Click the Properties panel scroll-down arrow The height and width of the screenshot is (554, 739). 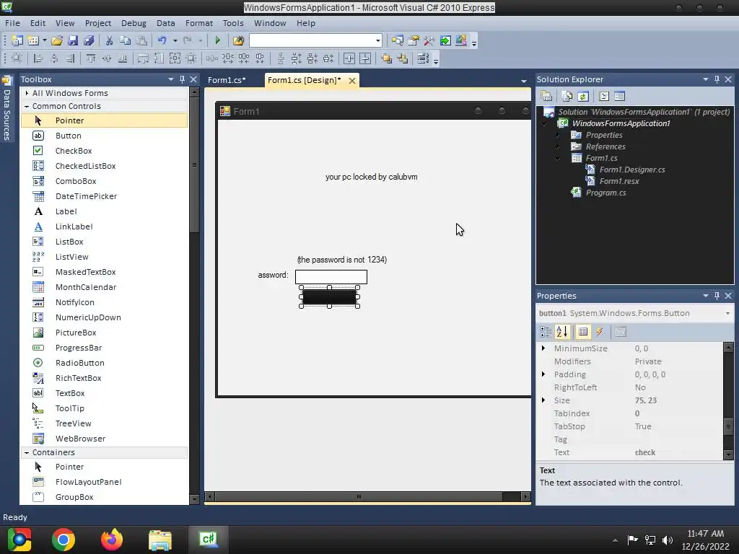coord(728,454)
